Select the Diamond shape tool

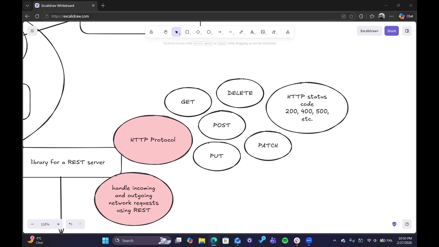pyautogui.click(x=198, y=32)
